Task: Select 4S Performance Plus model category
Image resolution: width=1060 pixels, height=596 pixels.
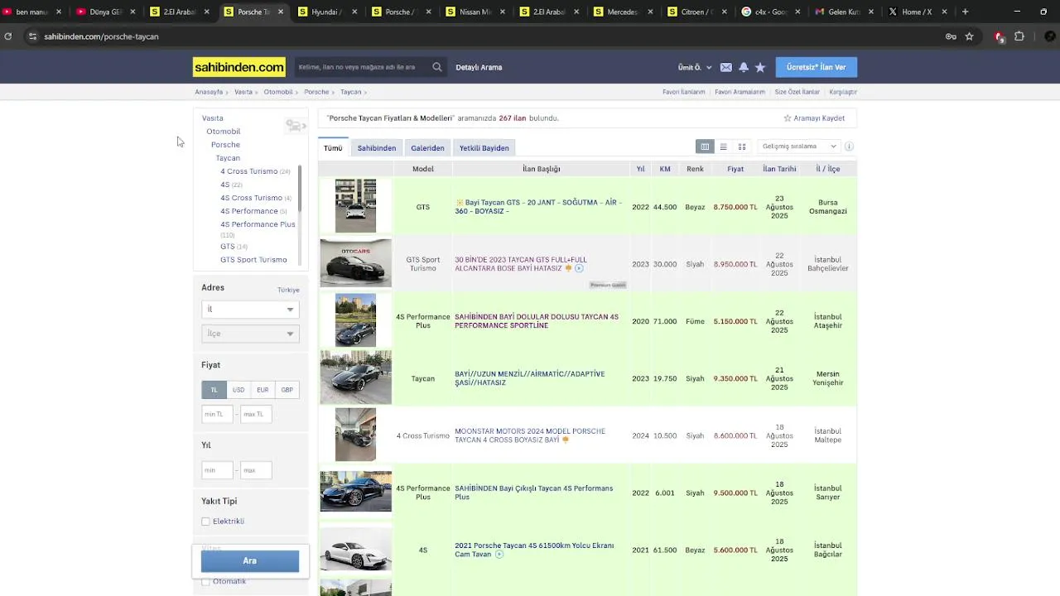Action: 258,224
